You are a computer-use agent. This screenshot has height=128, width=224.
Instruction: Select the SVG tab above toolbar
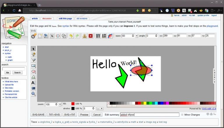tap(33, 31)
